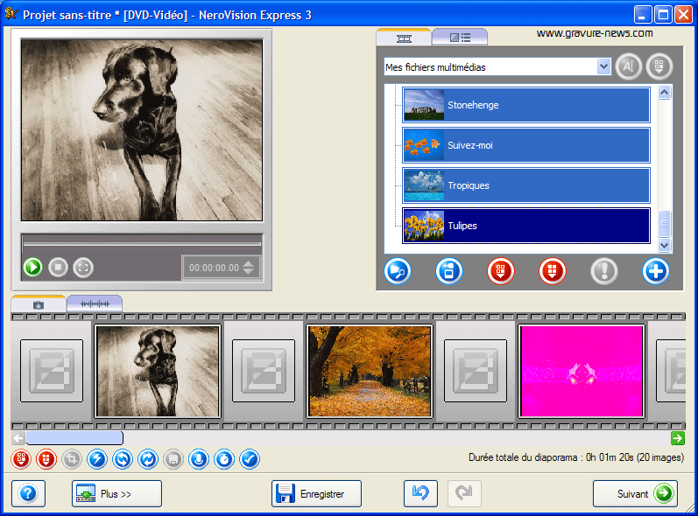Select the pink image in the filmstrip

tap(582, 371)
